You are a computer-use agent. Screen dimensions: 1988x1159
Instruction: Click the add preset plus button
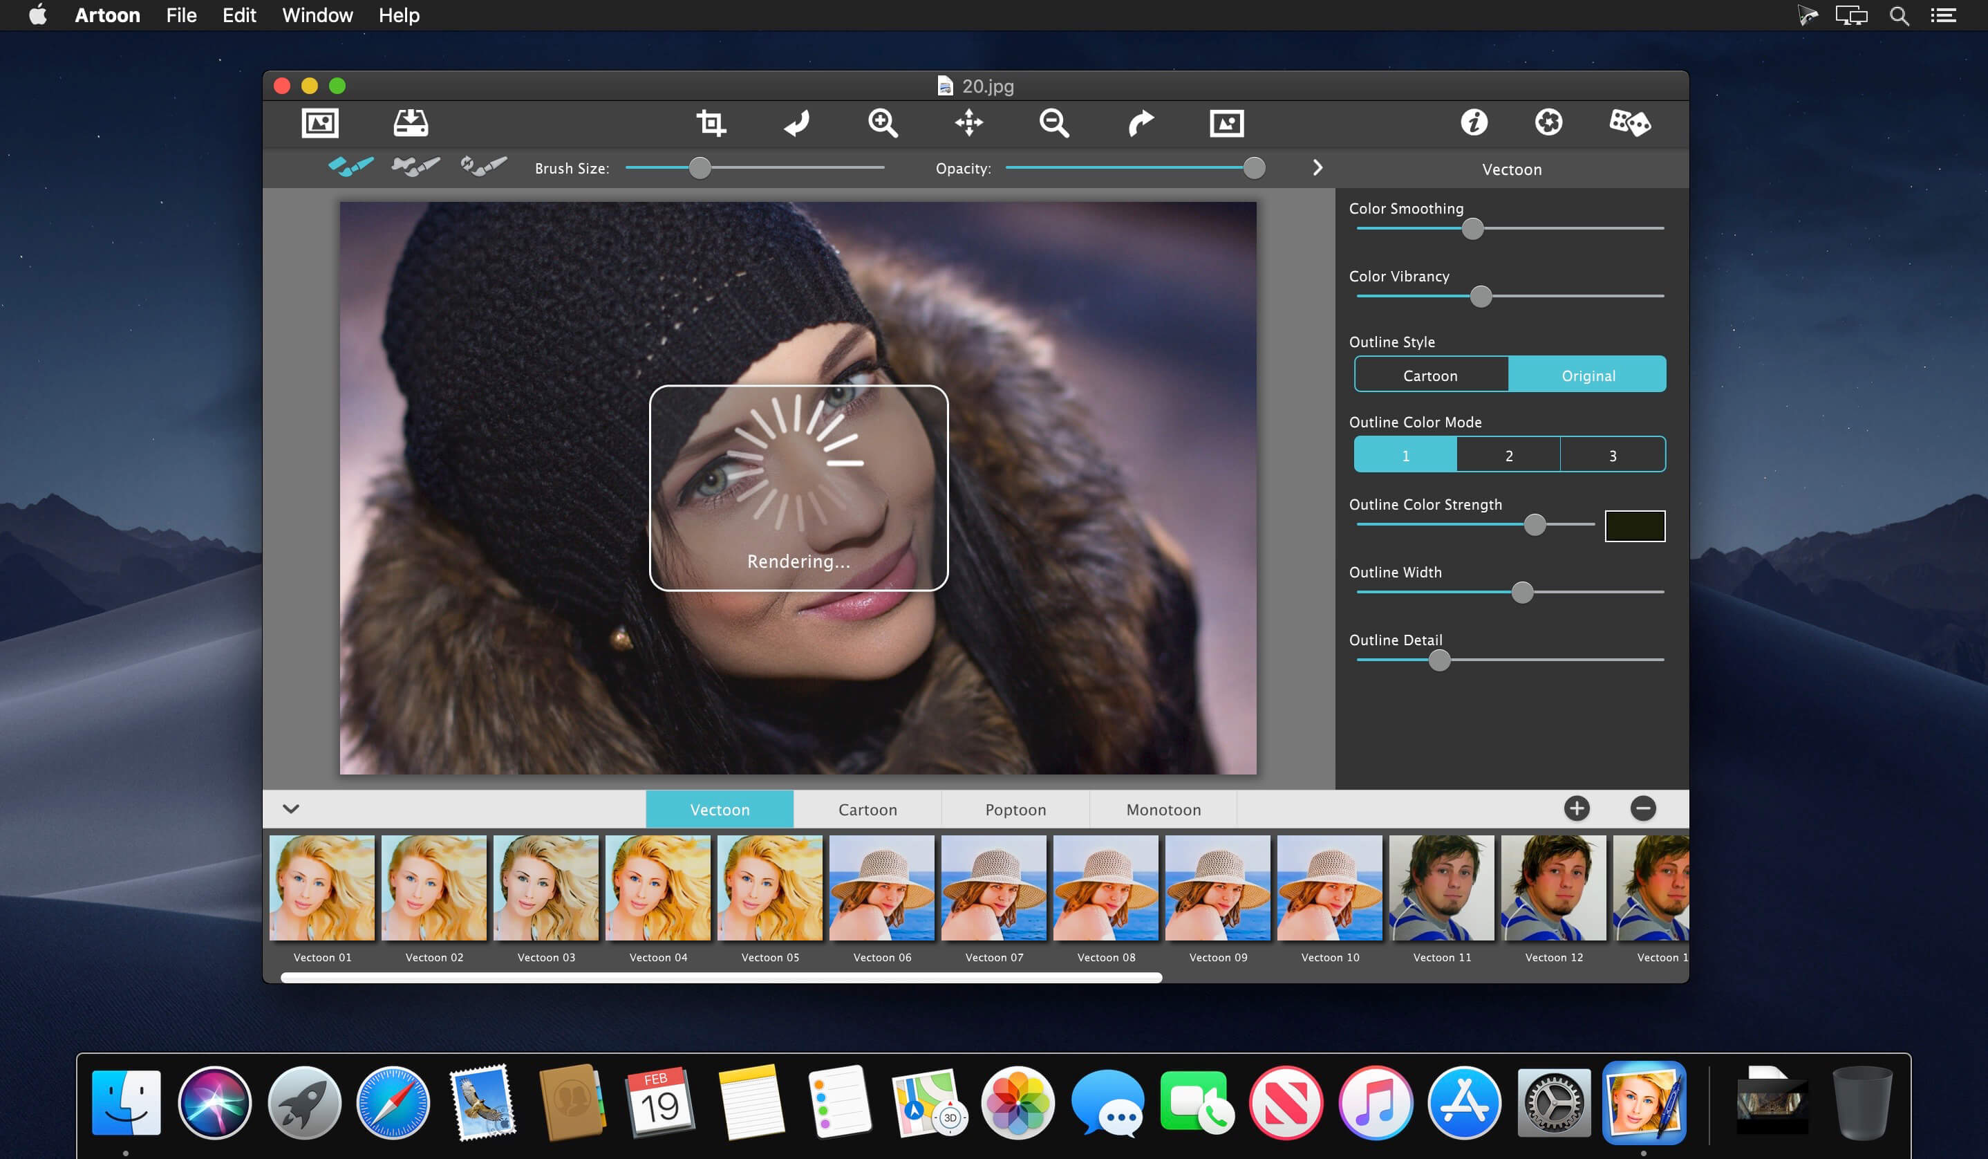1576,808
